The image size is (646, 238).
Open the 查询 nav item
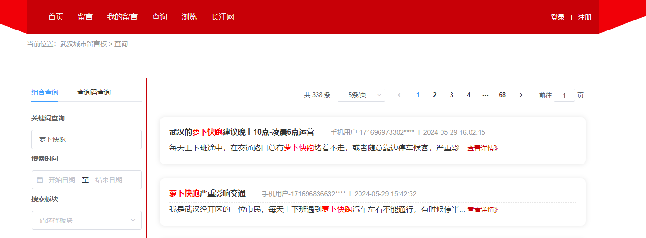click(x=160, y=17)
